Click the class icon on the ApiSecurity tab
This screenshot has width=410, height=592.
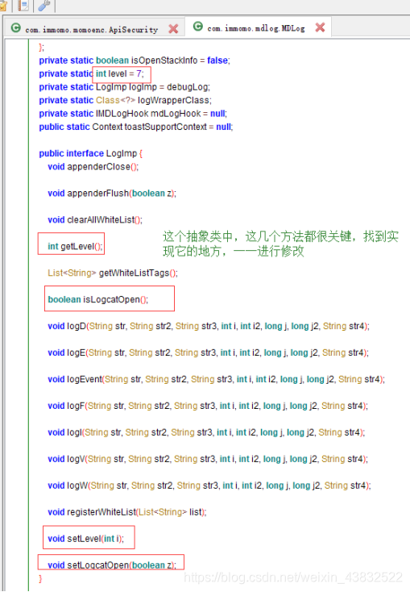pos(16,27)
